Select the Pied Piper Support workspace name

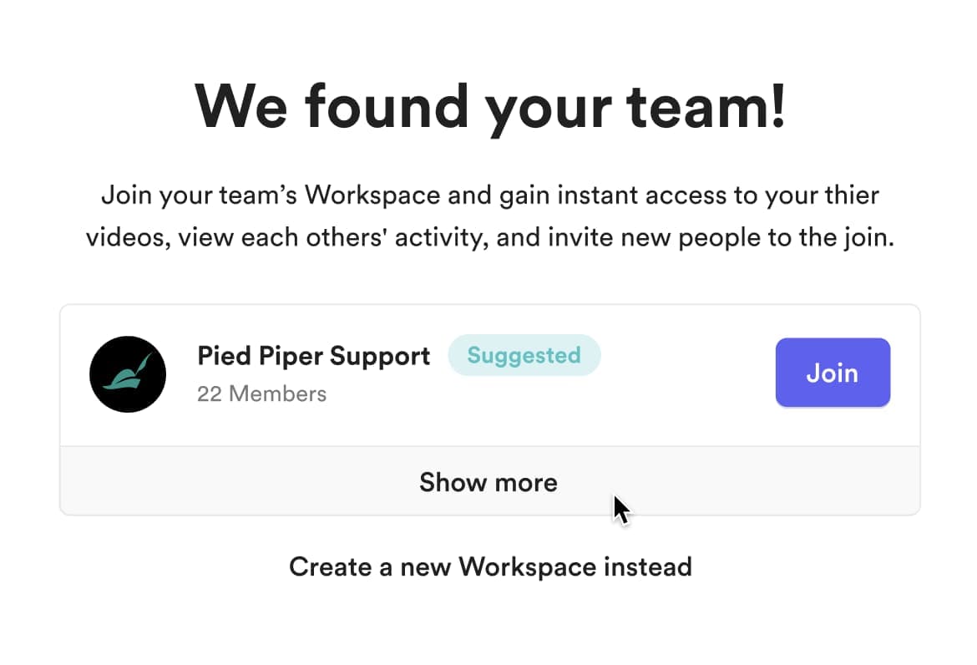(313, 356)
